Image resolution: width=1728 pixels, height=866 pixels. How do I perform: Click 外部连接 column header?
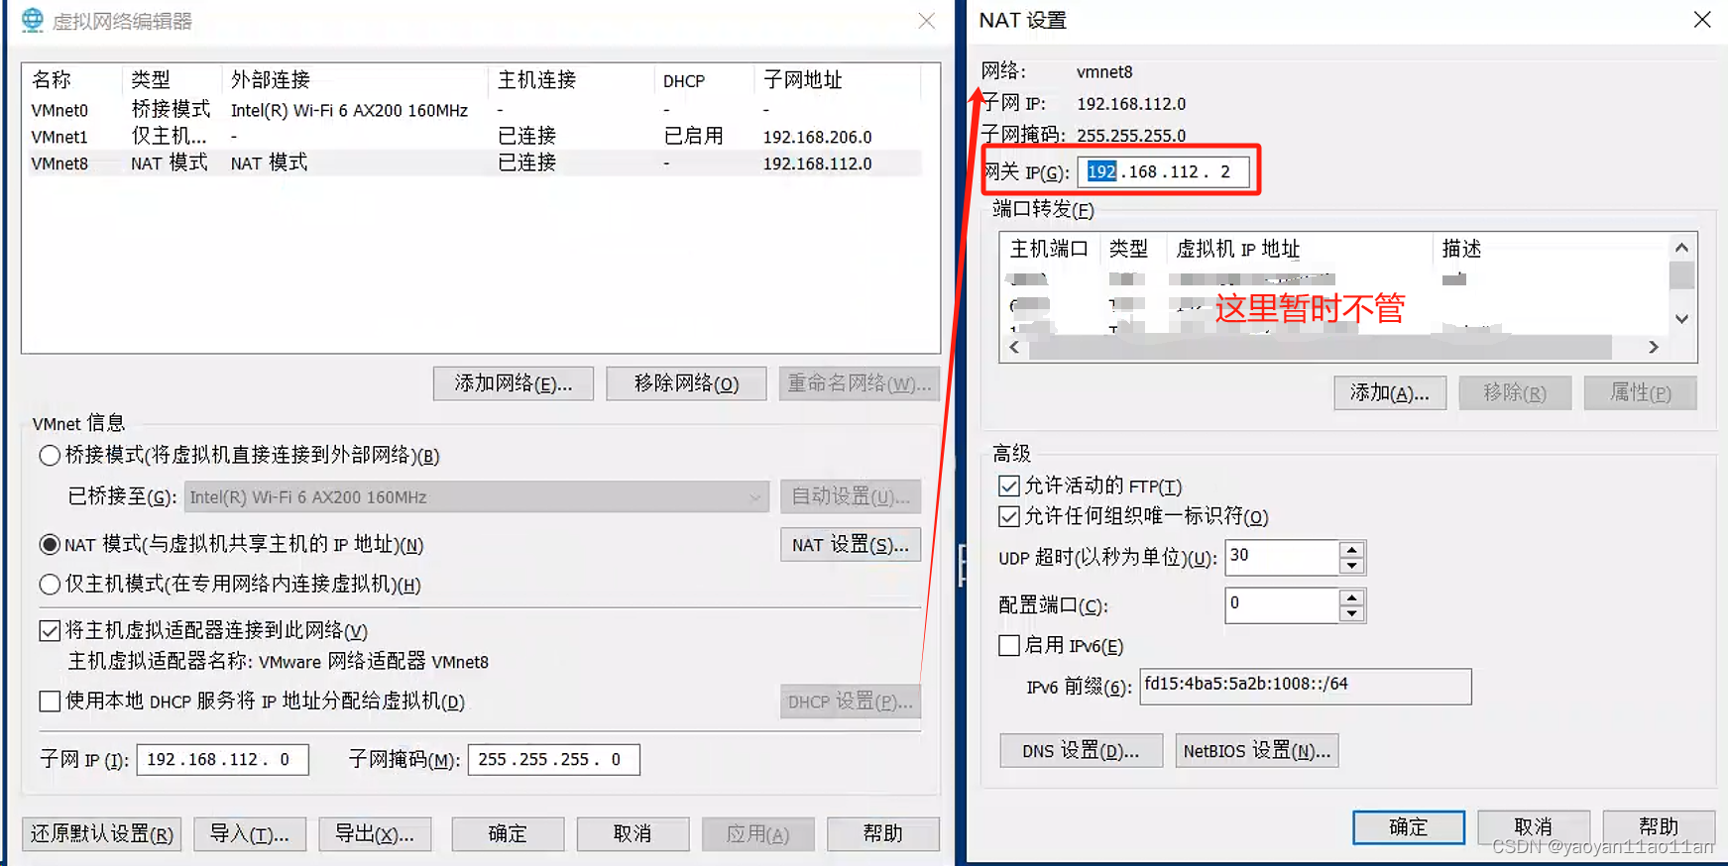(355, 79)
